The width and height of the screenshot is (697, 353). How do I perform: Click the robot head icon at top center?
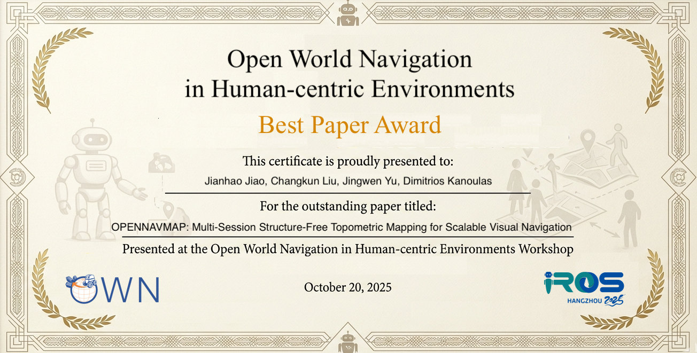pyautogui.click(x=348, y=13)
